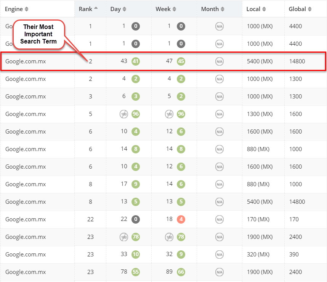This screenshot has height=282, width=327.
Task: Sort by the Week column
Action: 174,9
